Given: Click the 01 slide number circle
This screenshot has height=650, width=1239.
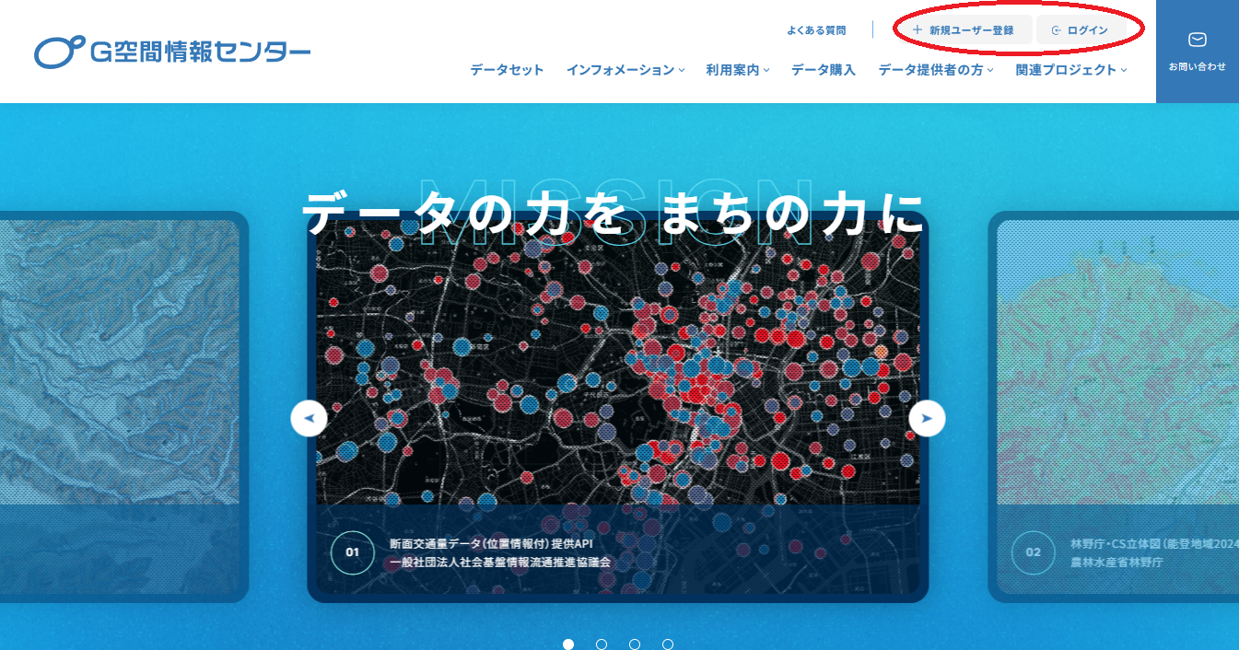Looking at the screenshot, I should point(353,552).
